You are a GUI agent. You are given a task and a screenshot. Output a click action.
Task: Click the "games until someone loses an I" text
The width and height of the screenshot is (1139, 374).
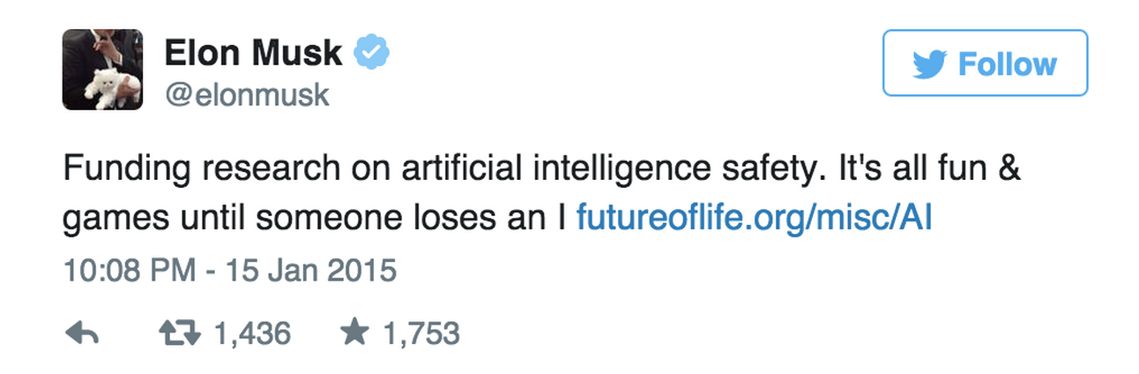coord(314,217)
